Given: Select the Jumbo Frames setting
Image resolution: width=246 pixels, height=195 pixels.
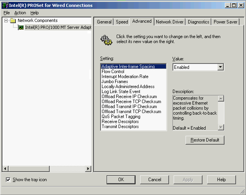Looking at the screenshot, I should 134,82.
